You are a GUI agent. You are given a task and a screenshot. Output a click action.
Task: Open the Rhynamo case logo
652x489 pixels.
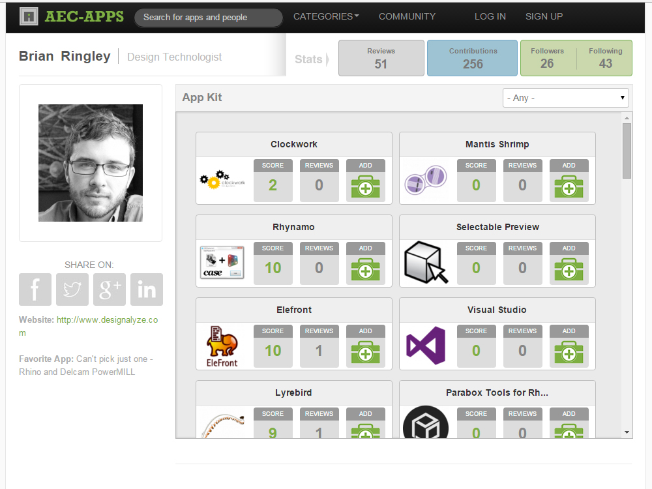222,262
